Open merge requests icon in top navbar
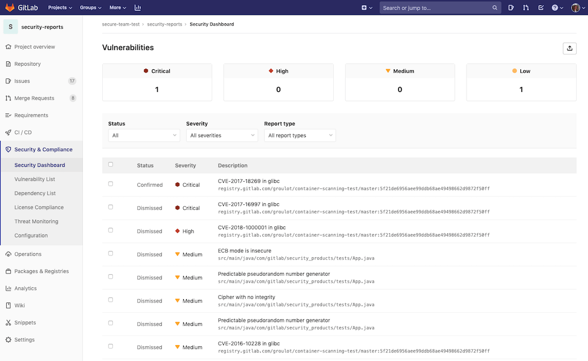Screen dimensions: 588x361 526,8
